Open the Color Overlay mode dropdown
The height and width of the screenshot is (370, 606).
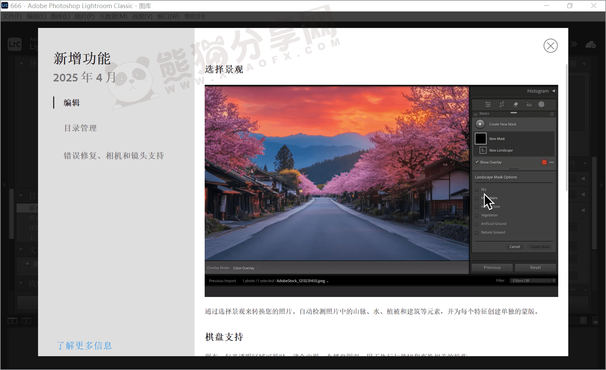[245, 268]
